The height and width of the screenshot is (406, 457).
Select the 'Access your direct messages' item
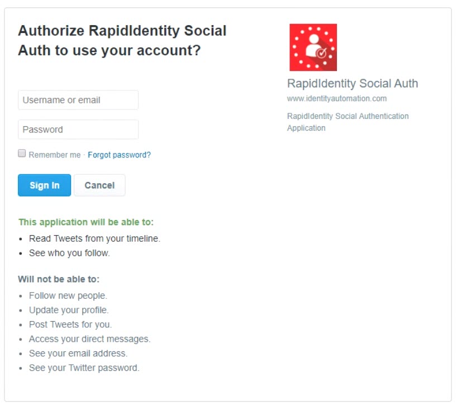89,339
